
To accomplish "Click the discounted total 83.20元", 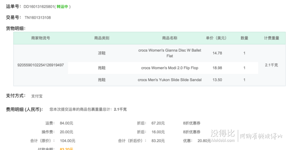I will [x=158, y=141].
